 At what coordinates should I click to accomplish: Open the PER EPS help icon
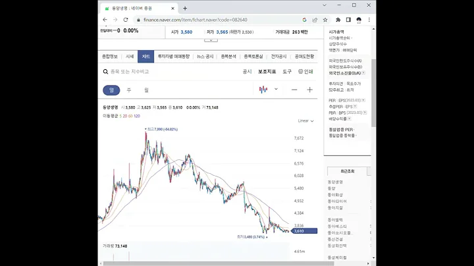coord(363,100)
